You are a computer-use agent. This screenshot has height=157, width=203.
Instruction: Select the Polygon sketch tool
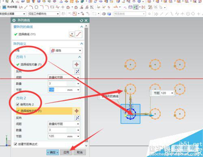68,7
